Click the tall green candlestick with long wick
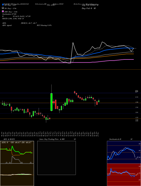The height and width of the screenshot is (186, 141). coord(52,102)
